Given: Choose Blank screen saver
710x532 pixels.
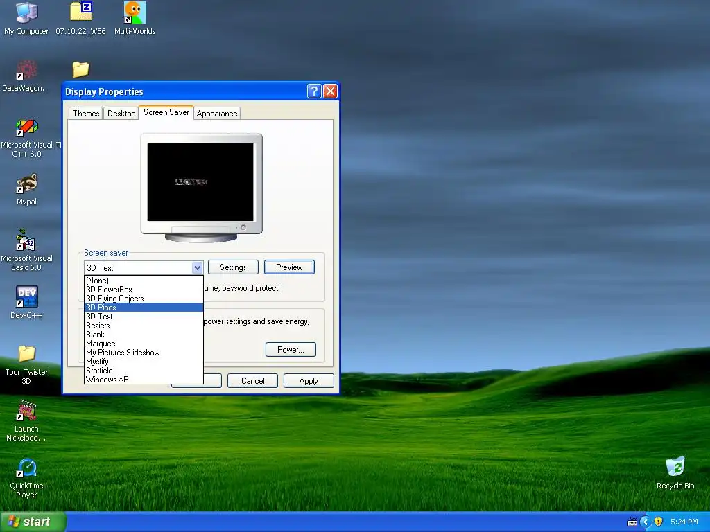Looking at the screenshot, I should click(144, 335).
